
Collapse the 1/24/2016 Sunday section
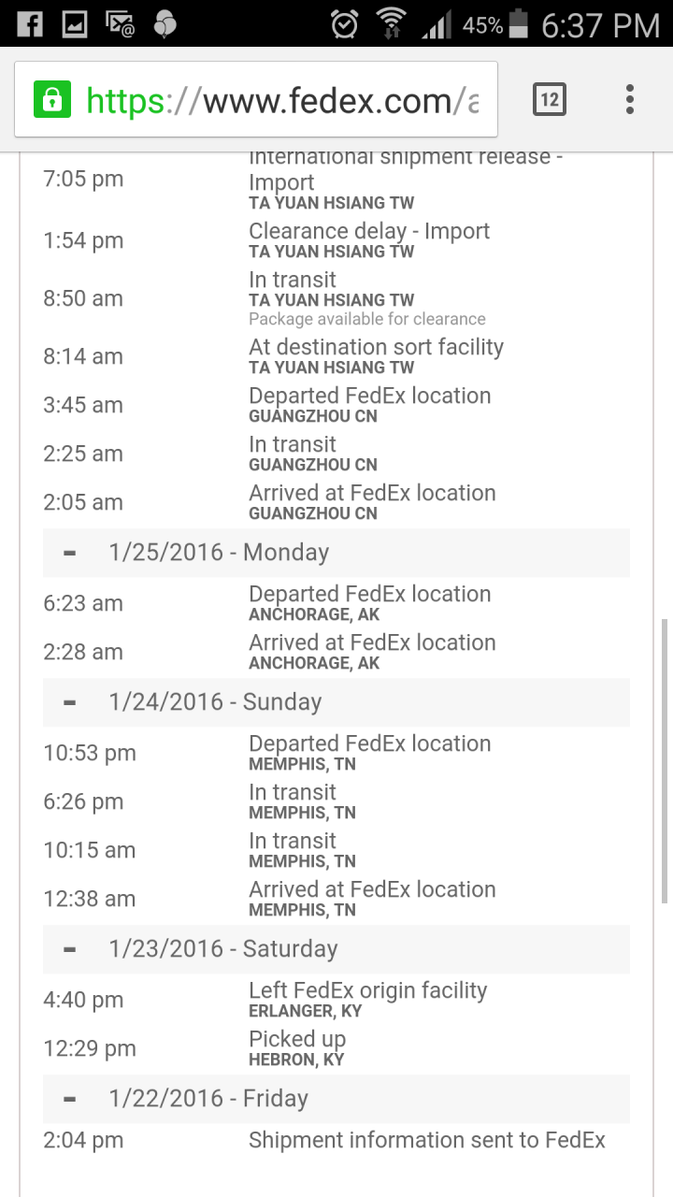(x=69, y=702)
